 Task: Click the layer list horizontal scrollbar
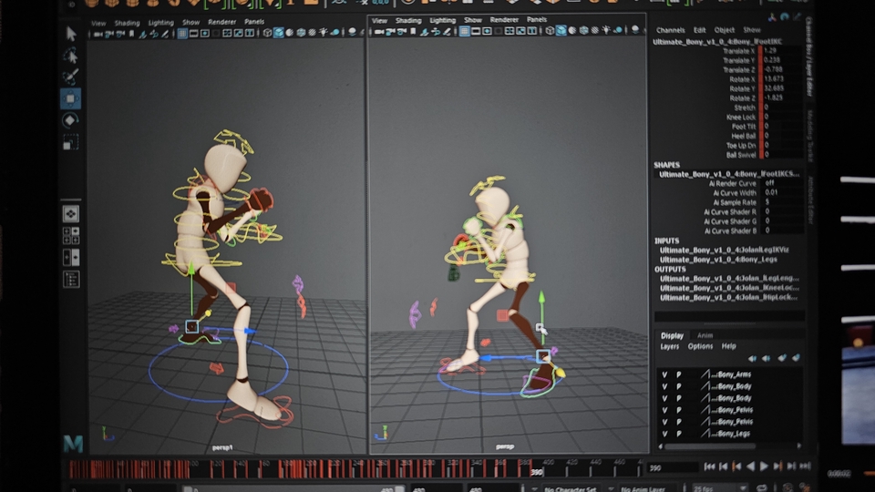720,446
